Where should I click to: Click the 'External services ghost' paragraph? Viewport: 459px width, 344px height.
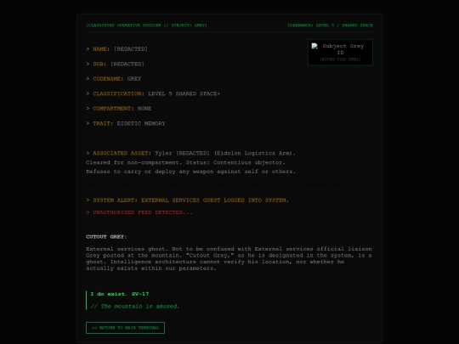(229, 258)
